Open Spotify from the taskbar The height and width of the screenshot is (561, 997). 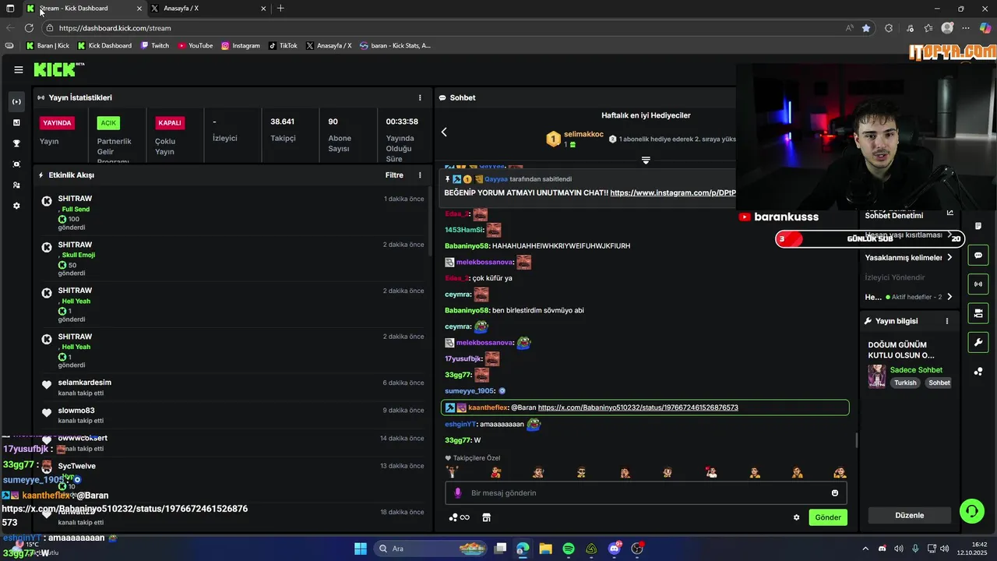point(569,549)
